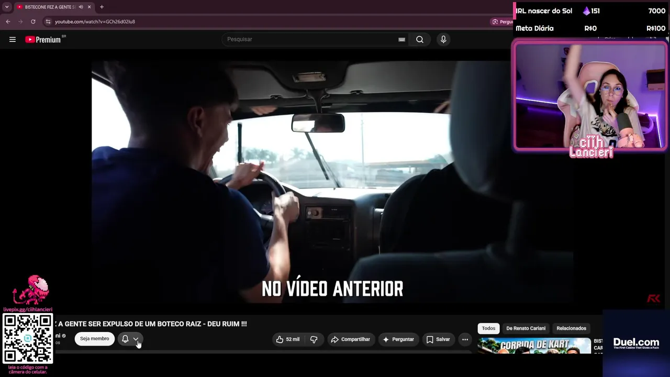Close the BISTECONE video tab
The image size is (670, 377).
click(x=89, y=7)
